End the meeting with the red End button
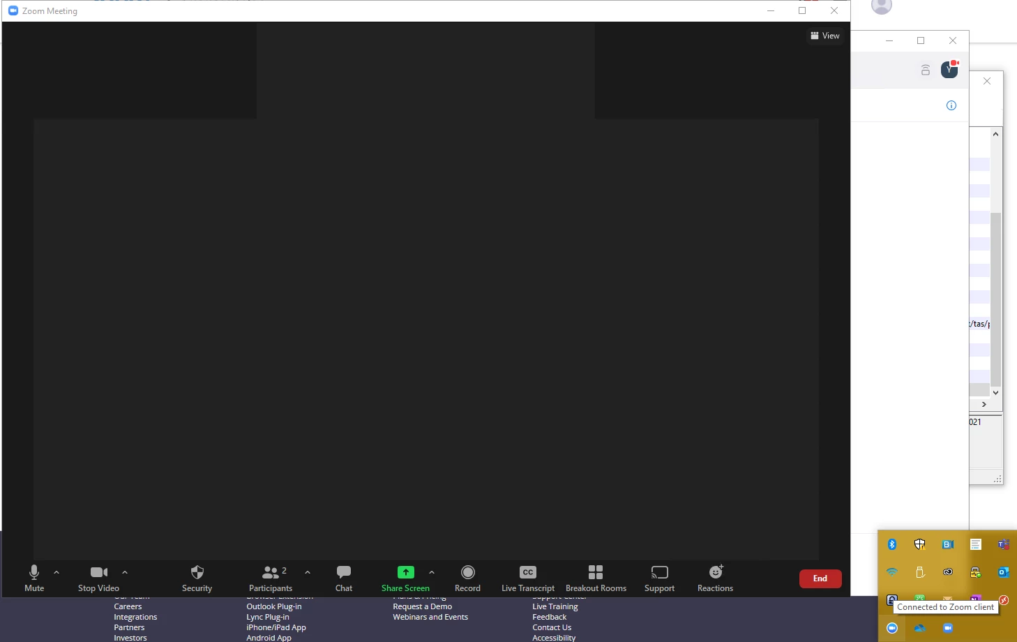 click(820, 578)
